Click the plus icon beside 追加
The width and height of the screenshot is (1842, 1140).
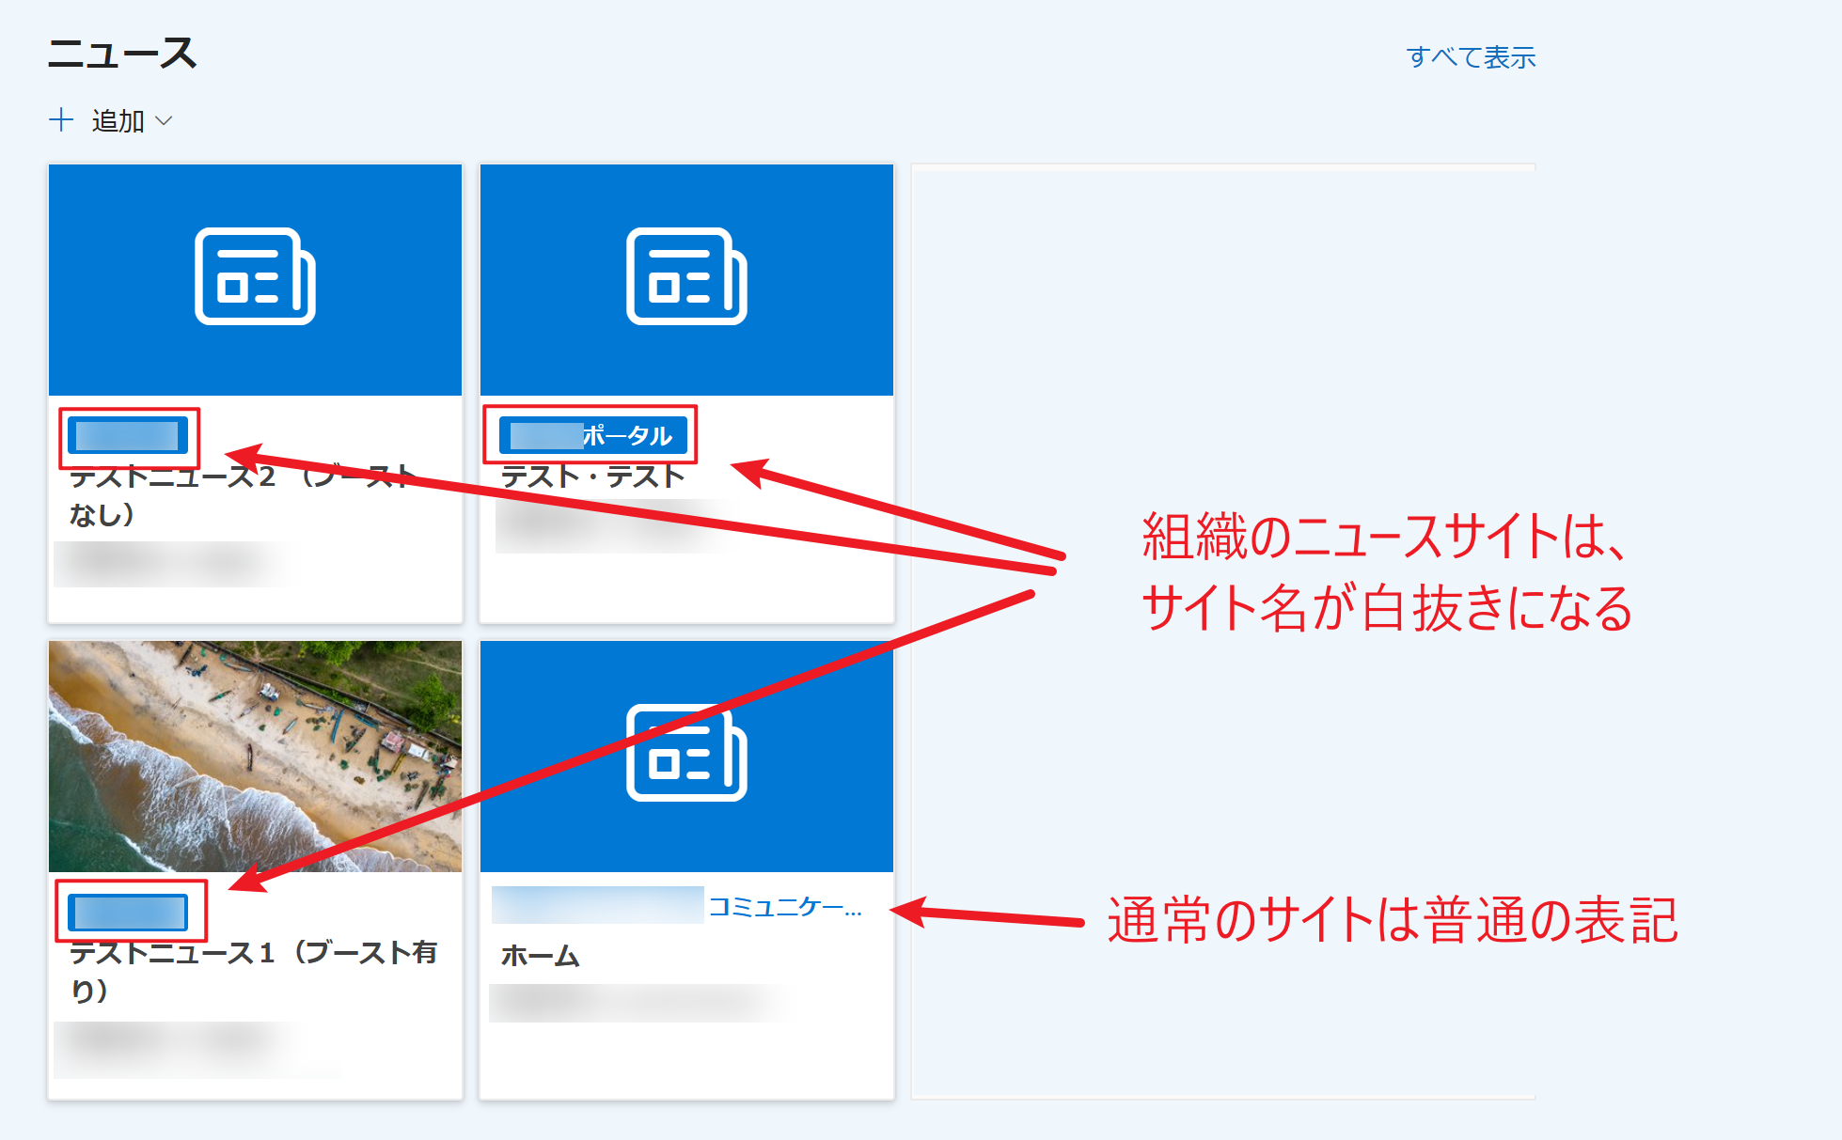click(62, 119)
